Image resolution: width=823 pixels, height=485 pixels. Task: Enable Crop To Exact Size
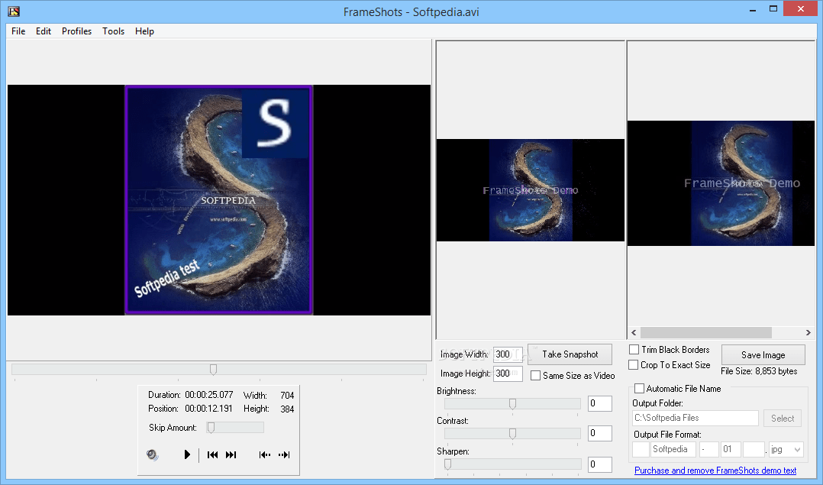(634, 365)
